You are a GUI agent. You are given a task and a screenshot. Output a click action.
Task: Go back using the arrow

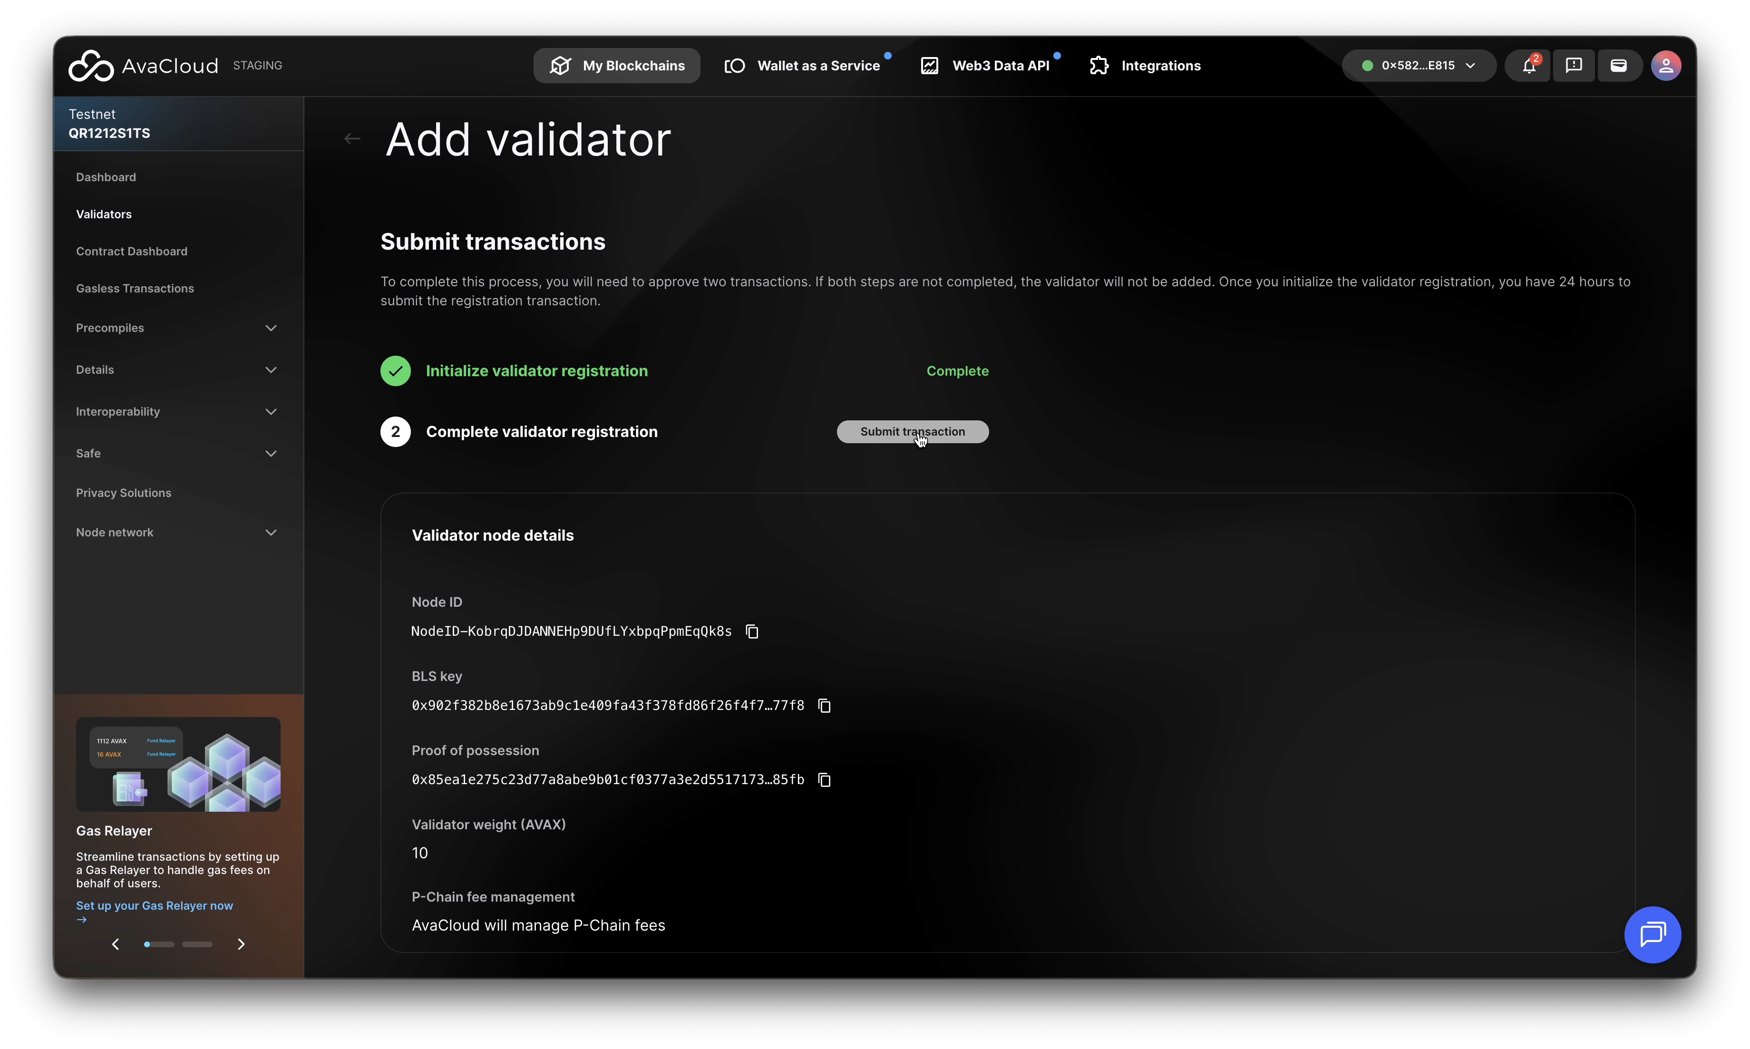[352, 138]
